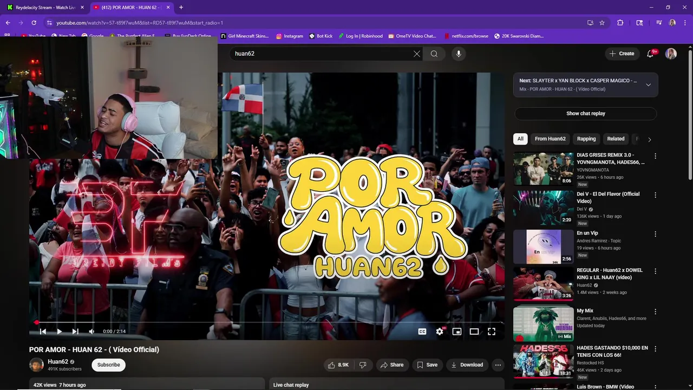The height and width of the screenshot is (390, 693).
Task: Show more filter chips with the arrow
Action: tap(649, 139)
